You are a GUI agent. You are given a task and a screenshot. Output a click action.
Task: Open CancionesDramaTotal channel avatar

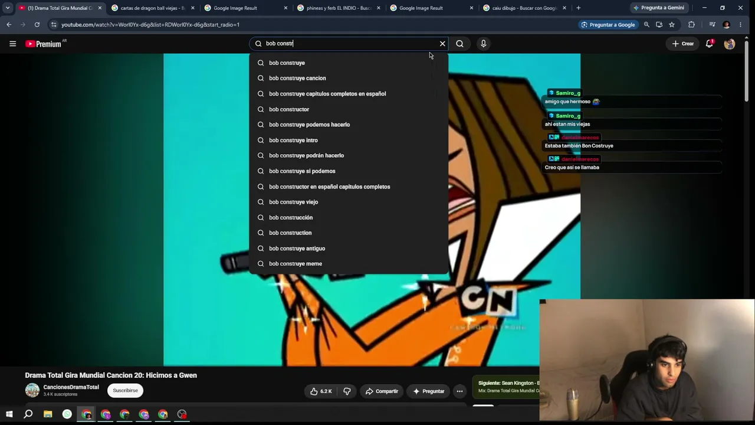point(32,390)
